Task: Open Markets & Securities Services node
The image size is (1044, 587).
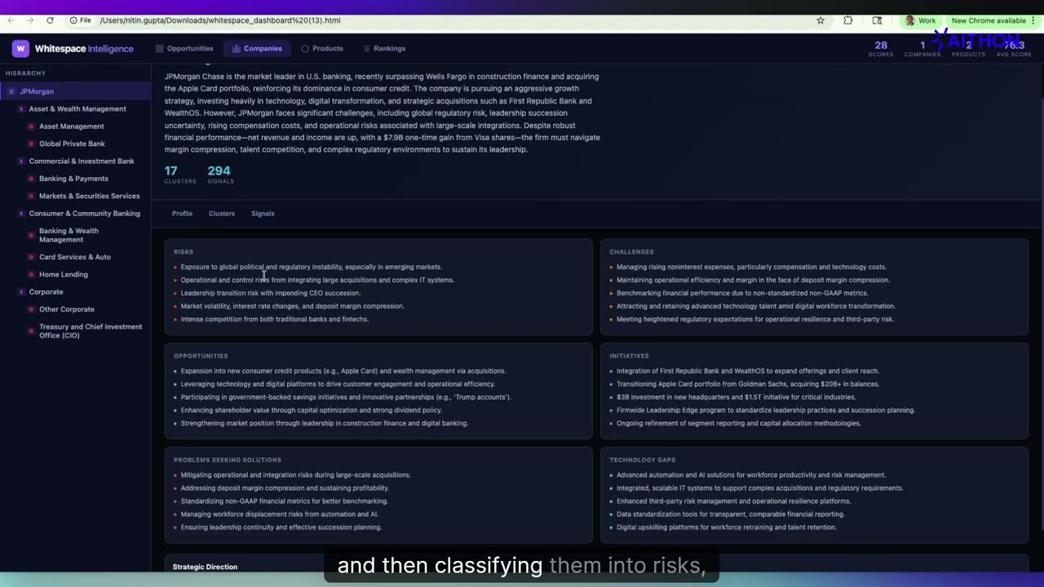Action: pos(90,196)
